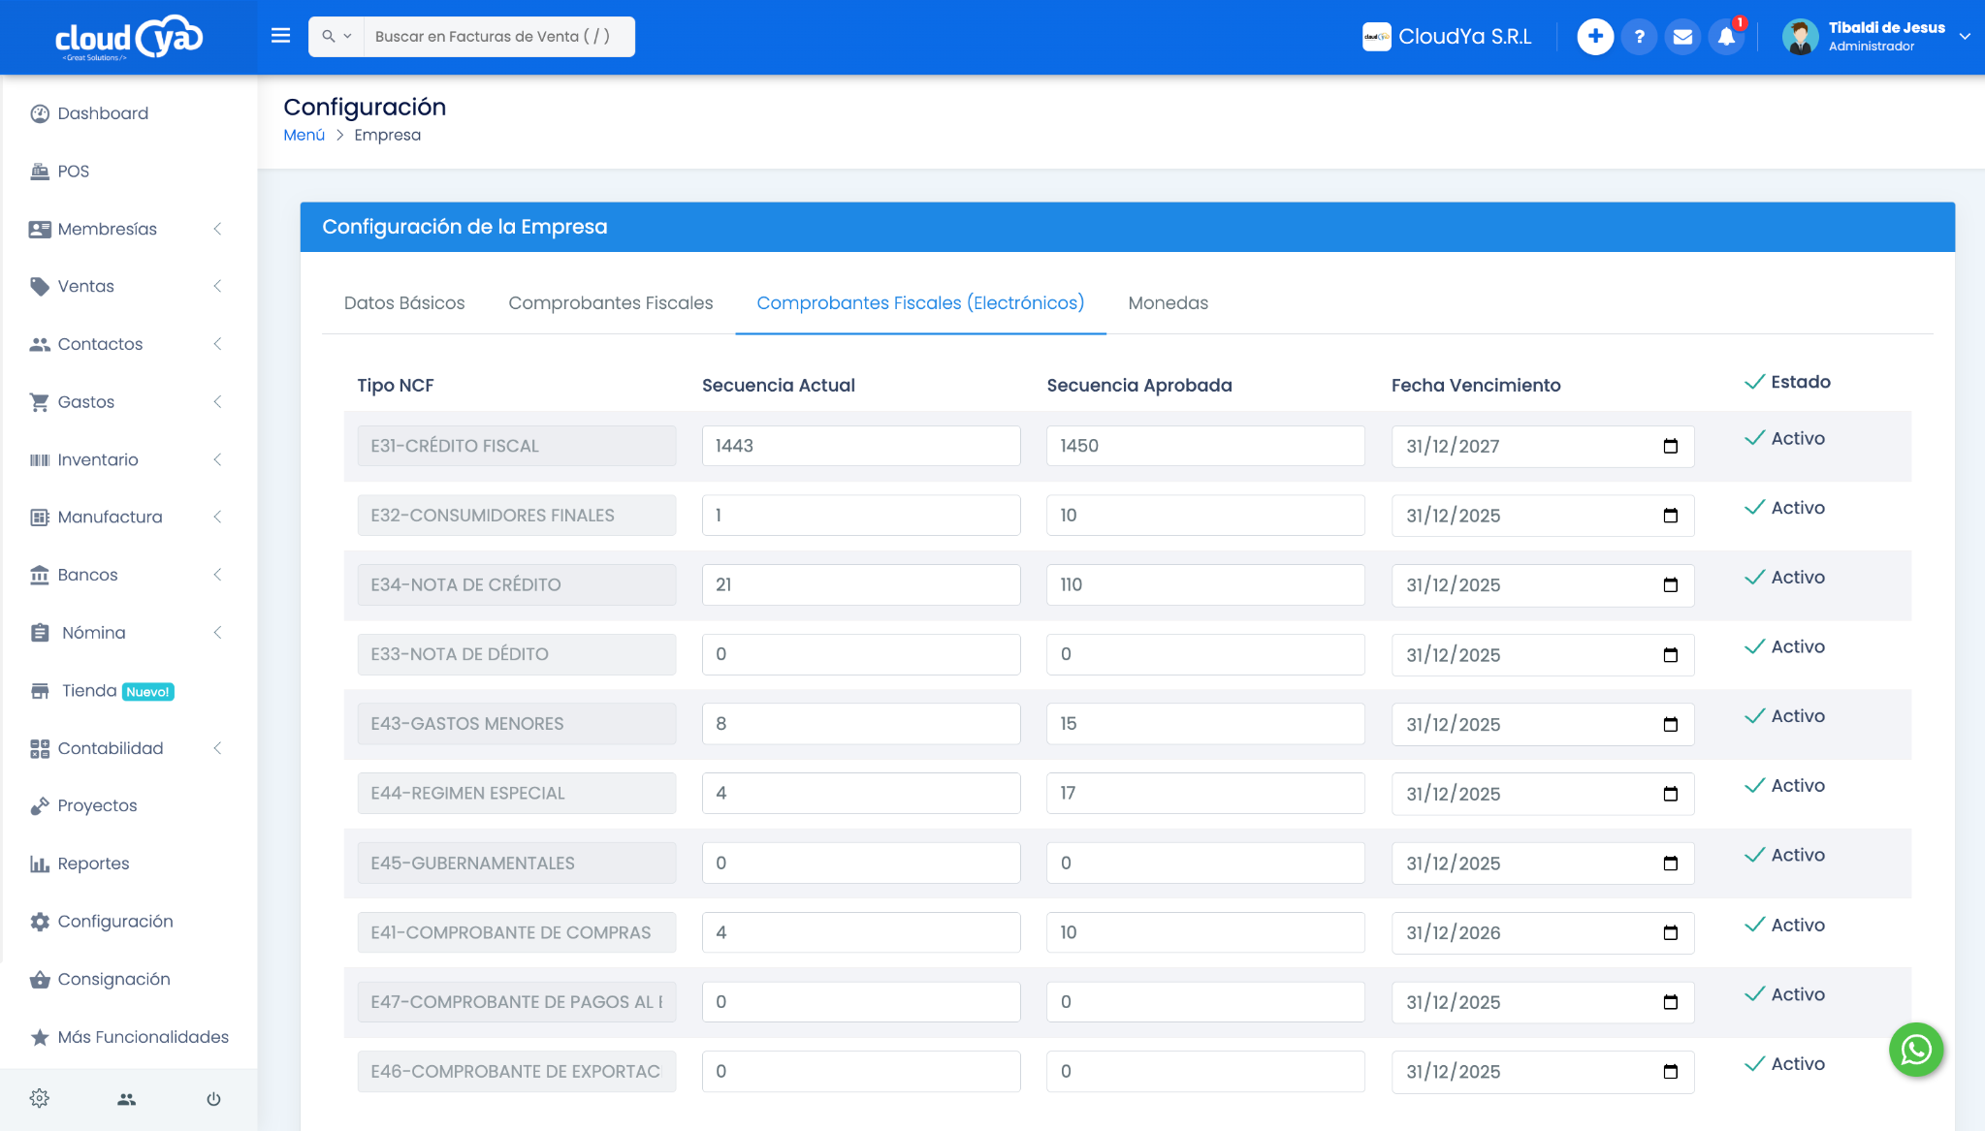The width and height of the screenshot is (1985, 1131).
Task: Toggle Activo status for E31-CRÉDITO FISCAL
Action: click(x=1784, y=438)
